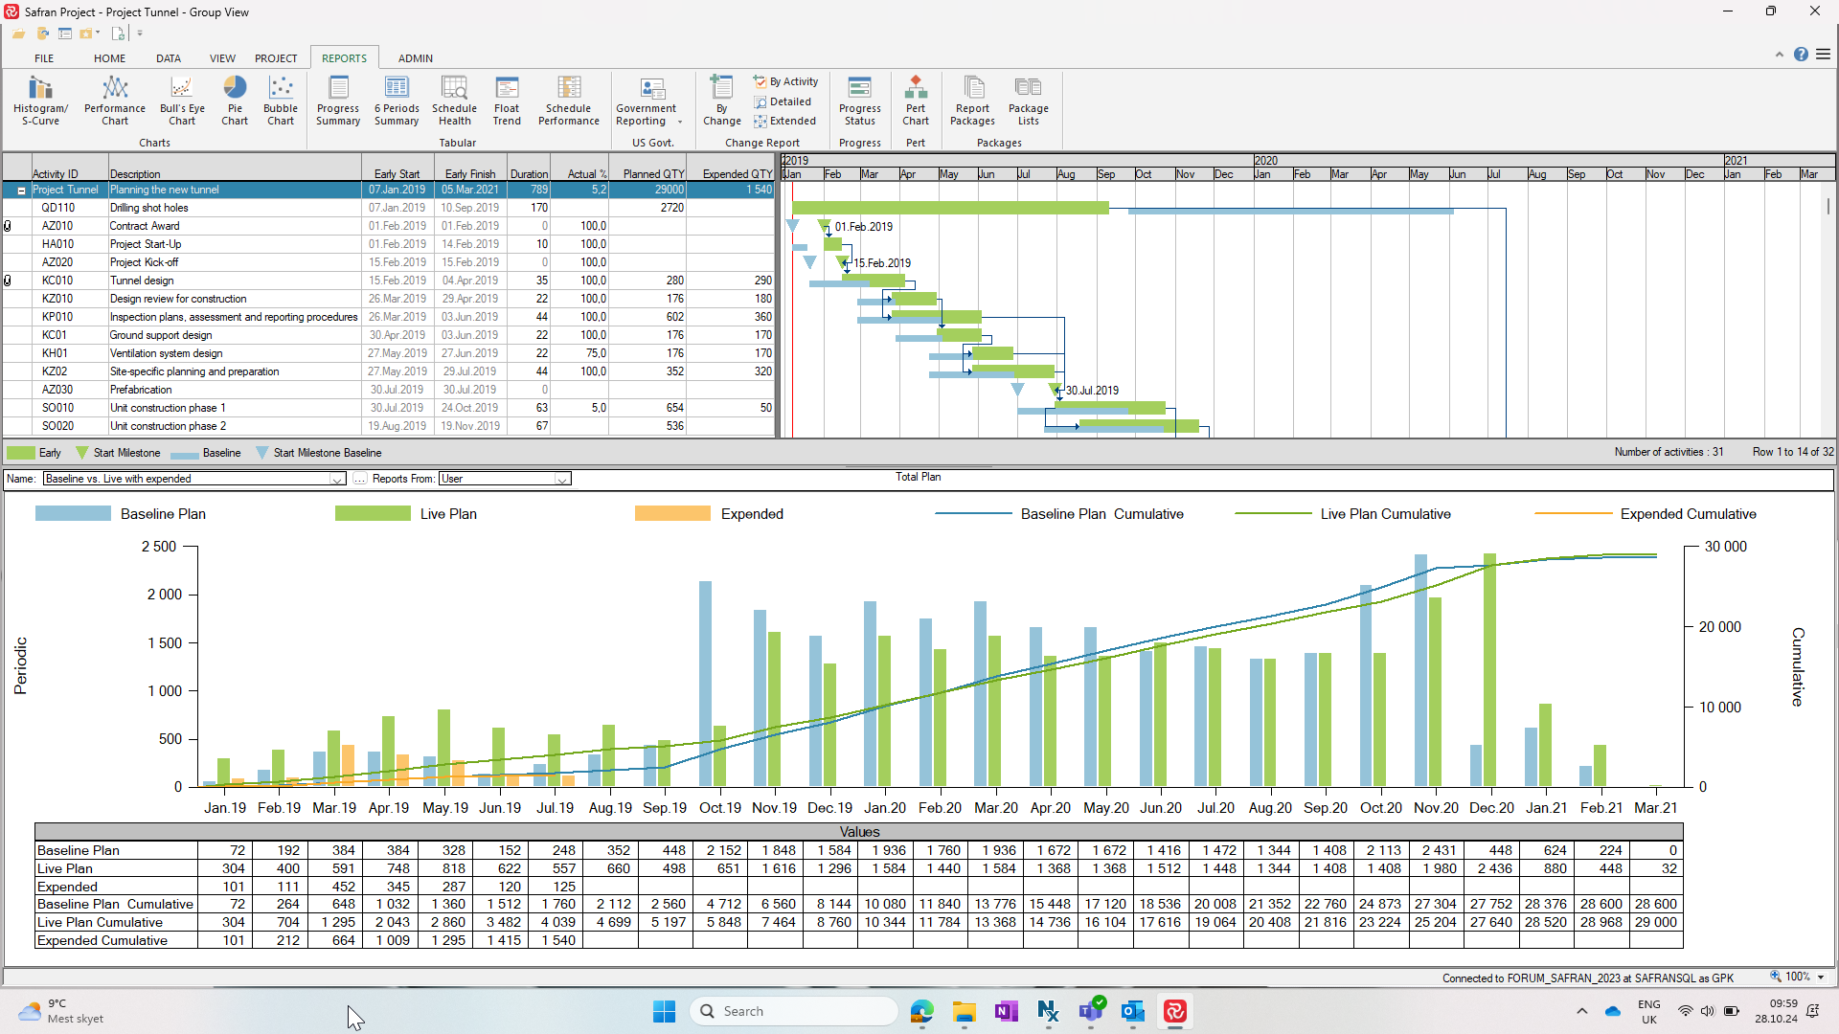Image resolution: width=1839 pixels, height=1034 pixels.
Task: Open Microsoft Edge from the taskbar
Action: (921, 1011)
